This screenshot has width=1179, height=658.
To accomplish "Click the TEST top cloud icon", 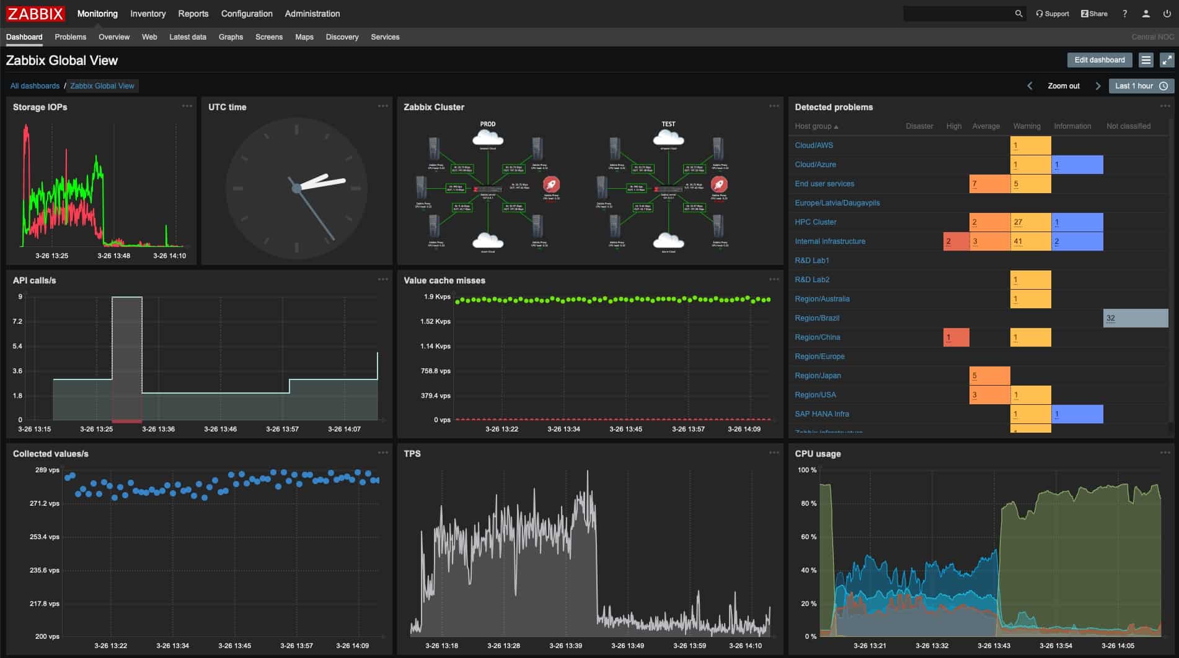I will (x=668, y=137).
